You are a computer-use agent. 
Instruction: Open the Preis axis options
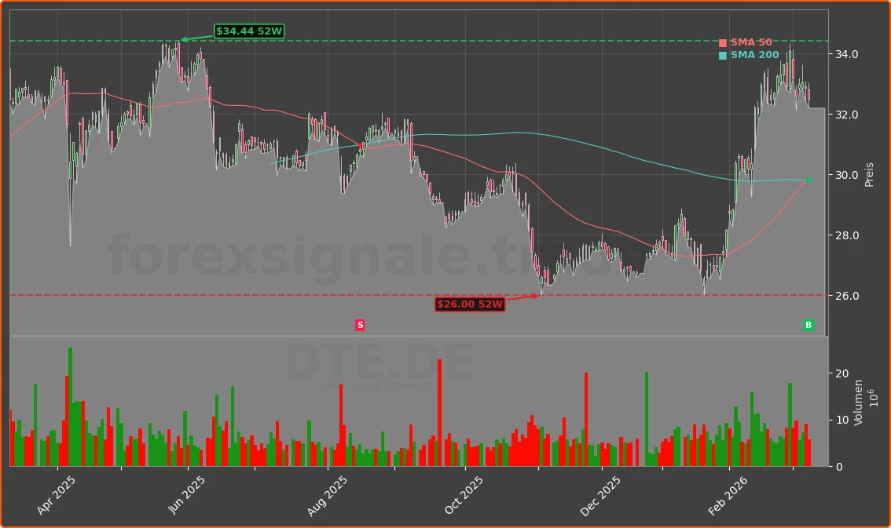tap(867, 174)
